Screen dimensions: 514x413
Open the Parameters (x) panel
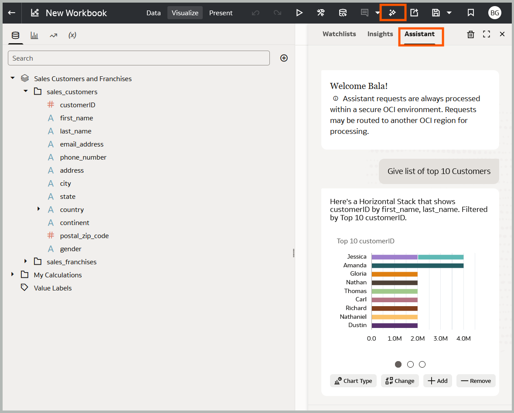pyautogui.click(x=72, y=35)
